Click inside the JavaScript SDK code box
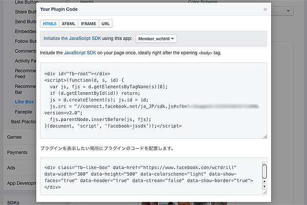The height and width of the screenshot is (205, 307). (x=153, y=100)
